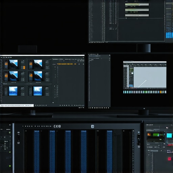Viewport: 173px width, 173px height.
Task: Click the pink-red button on the lower right monitor
Action: pos(170,159)
